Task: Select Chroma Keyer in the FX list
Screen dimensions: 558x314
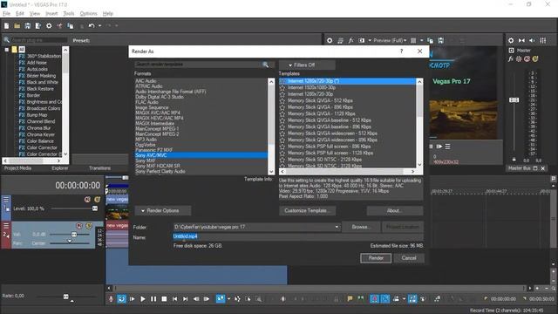Action: click(41, 134)
